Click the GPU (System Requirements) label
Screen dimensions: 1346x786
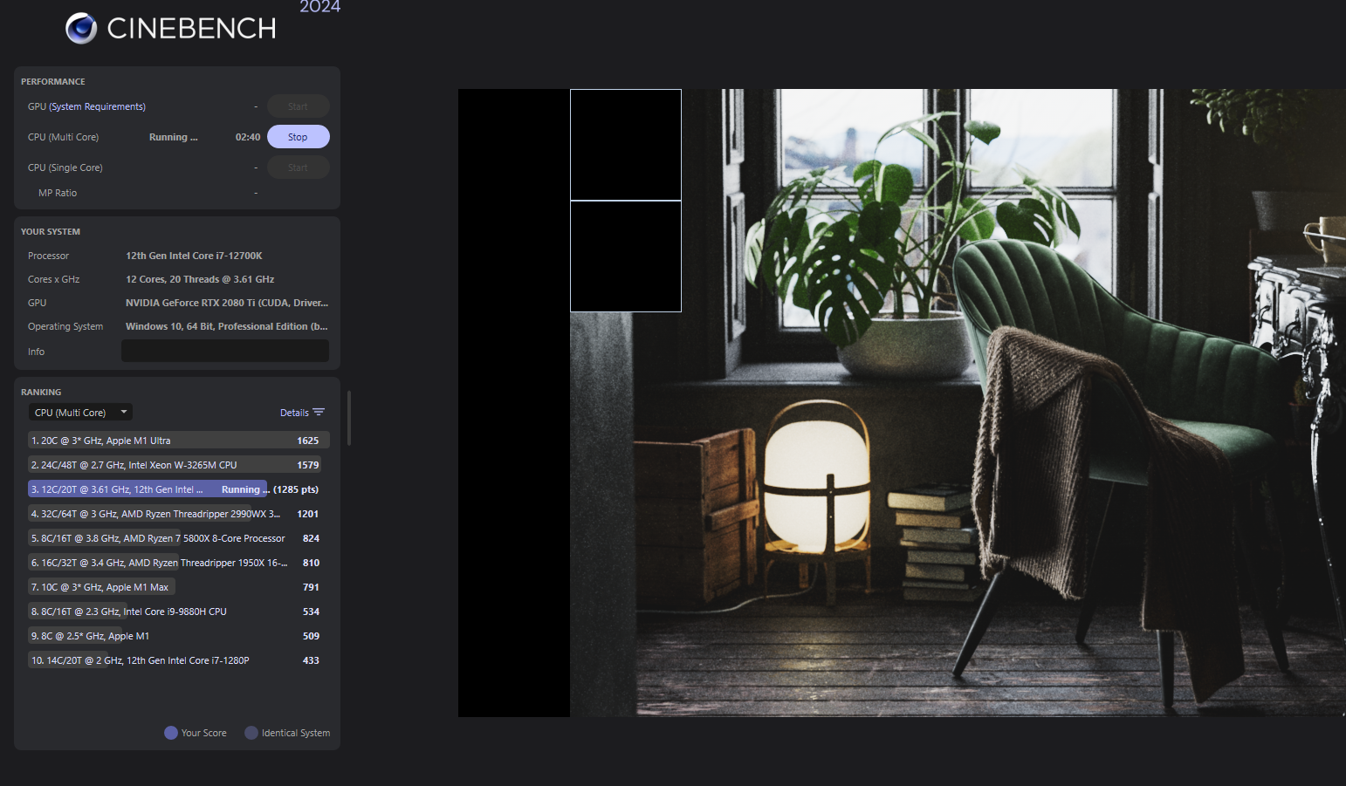coord(86,106)
